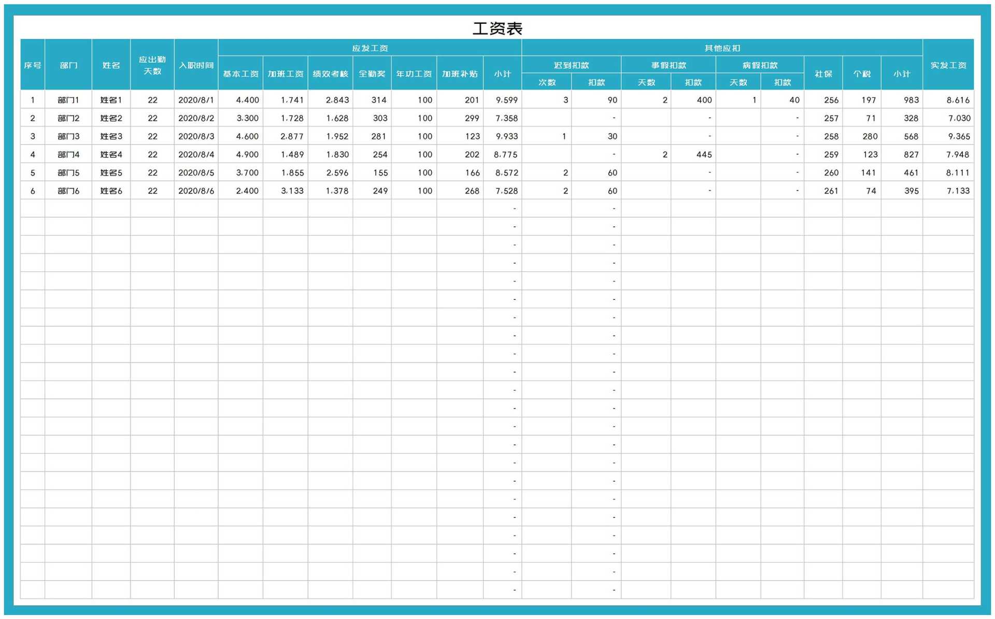Select subtotal cell 9,599
The image size is (995, 619).
point(503,99)
